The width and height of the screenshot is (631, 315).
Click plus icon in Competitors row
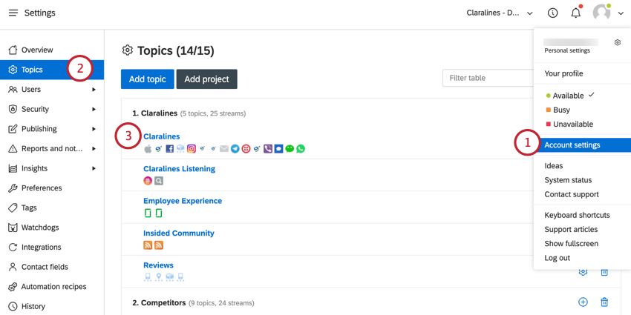[583, 302]
